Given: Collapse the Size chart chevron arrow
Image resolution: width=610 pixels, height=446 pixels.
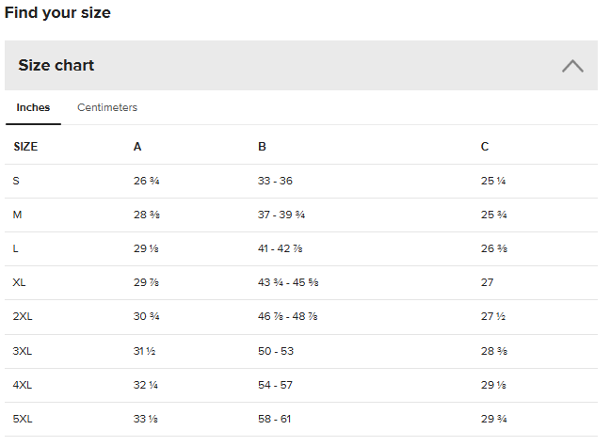Looking at the screenshot, I should tap(572, 66).
